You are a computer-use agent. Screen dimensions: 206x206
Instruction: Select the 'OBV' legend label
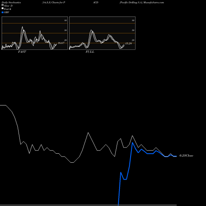point(7,12)
